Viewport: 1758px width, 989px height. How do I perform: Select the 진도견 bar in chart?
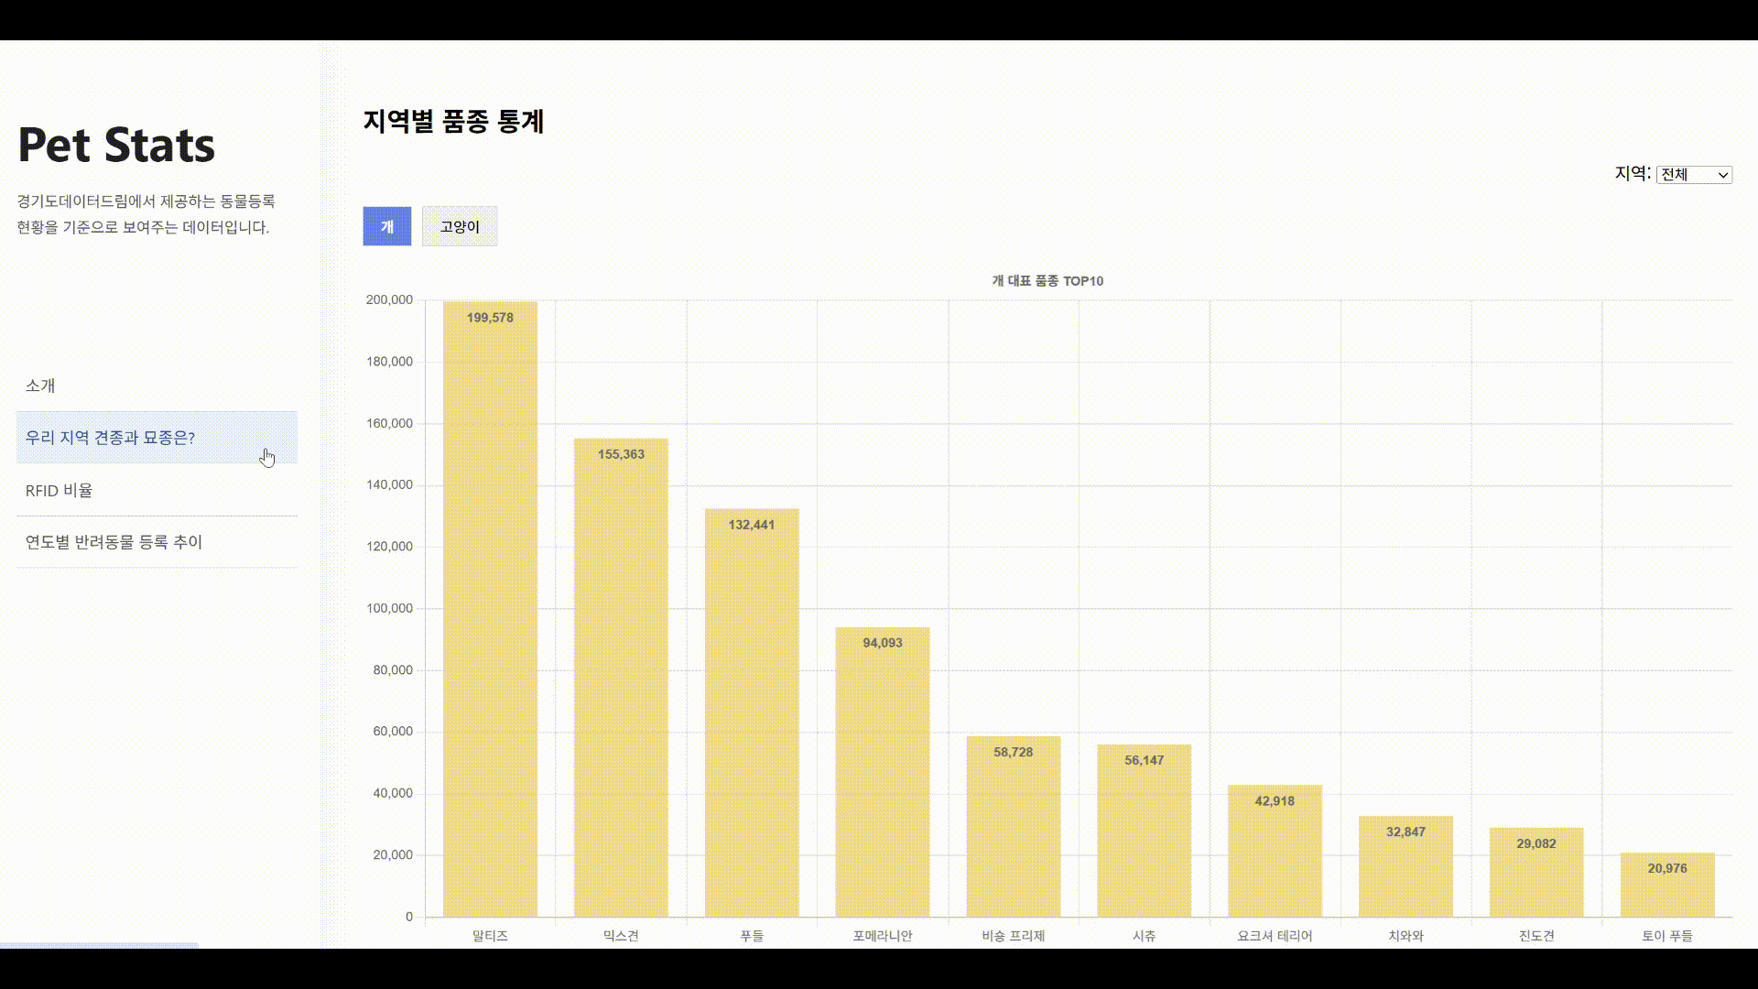pos(1536,872)
